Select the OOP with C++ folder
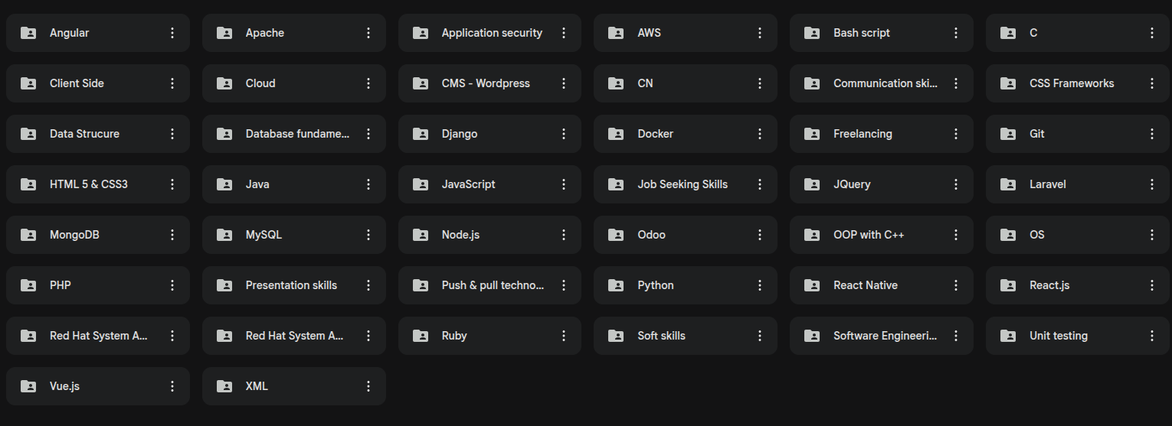The image size is (1172, 426). (882, 235)
